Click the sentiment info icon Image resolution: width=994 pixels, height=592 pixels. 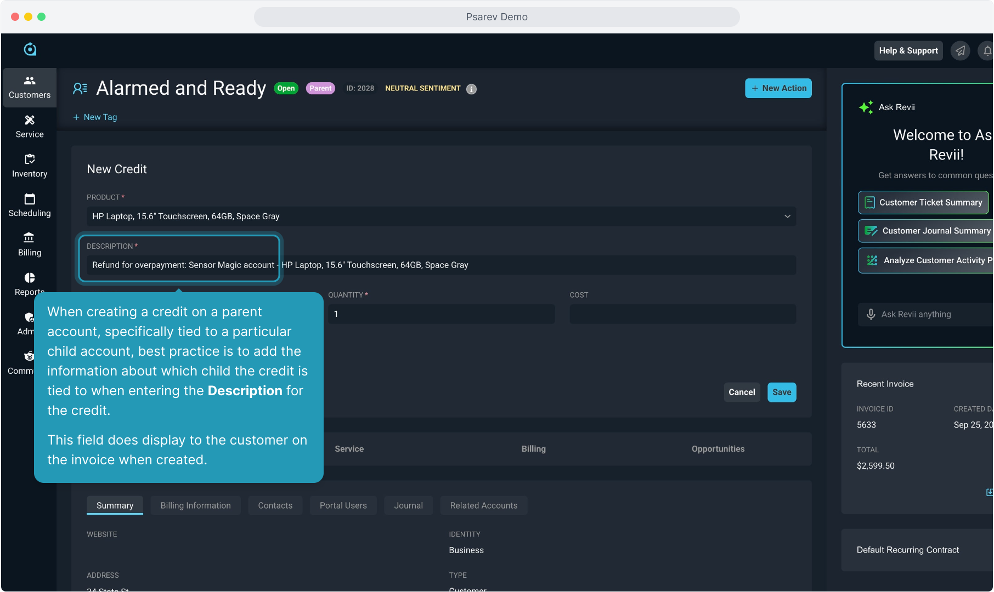pyautogui.click(x=471, y=89)
